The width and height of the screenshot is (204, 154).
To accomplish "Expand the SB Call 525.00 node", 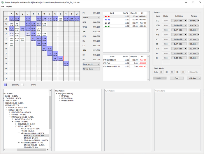I will click(x=13, y=119).
